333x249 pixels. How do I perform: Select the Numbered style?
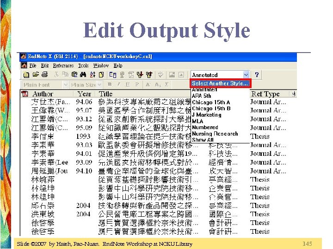point(205,127)
